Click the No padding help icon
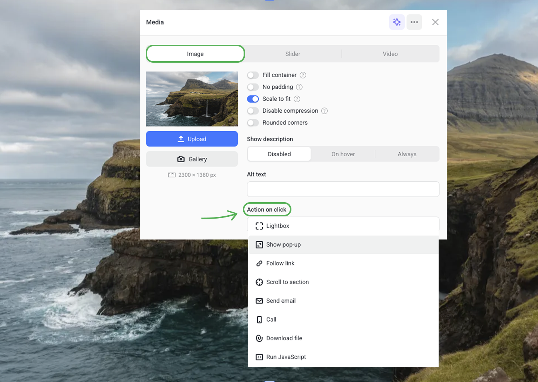The width and height of the screenshot is (538, 382). click(x=299, y=87)
